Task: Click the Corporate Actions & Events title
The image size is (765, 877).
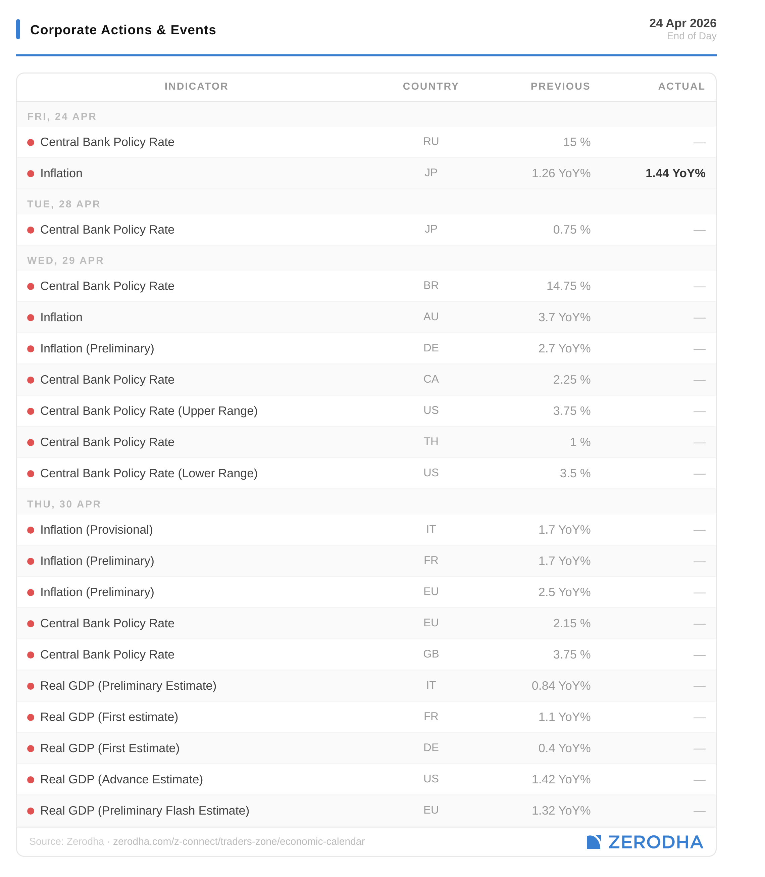Action: [123, 30]
